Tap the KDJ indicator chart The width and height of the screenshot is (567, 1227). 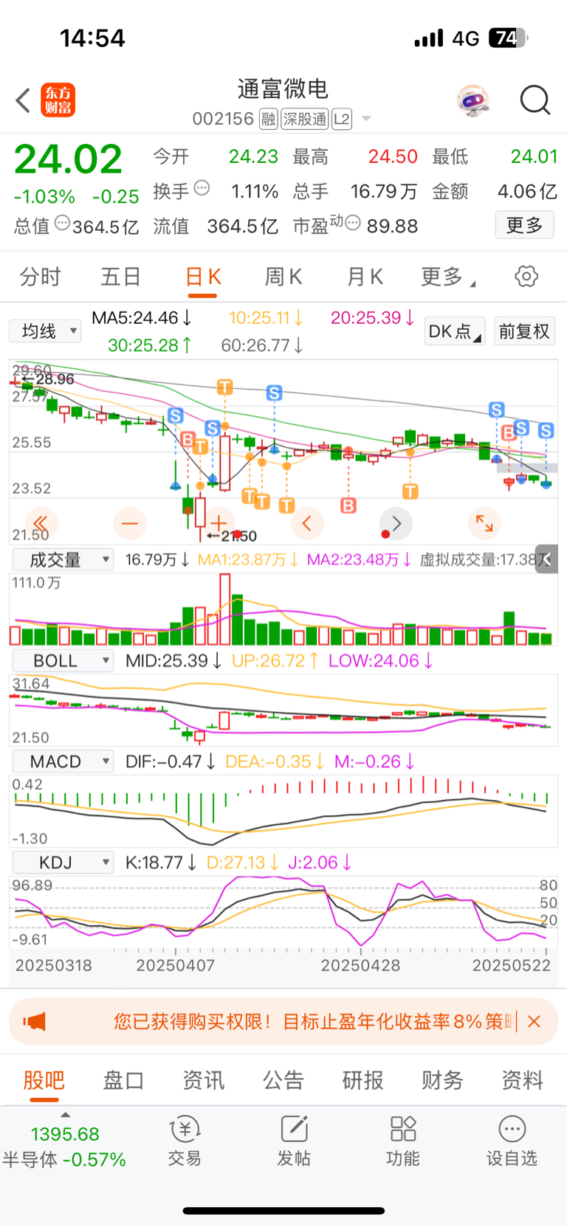click(x=283, y=913)
